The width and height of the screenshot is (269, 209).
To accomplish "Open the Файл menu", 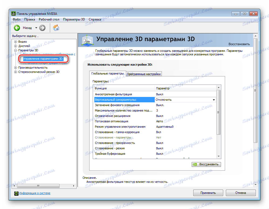I will [17, 19].
